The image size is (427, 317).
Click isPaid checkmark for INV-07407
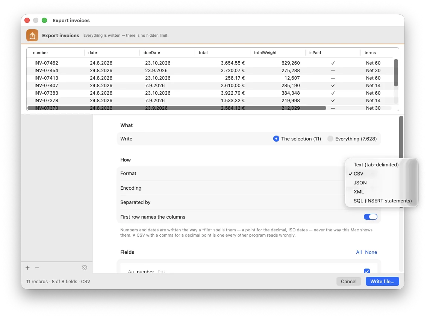pos(333,85)
